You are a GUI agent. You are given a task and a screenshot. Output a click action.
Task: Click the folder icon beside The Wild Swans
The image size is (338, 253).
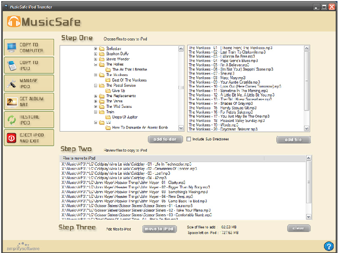coord(102,107)
